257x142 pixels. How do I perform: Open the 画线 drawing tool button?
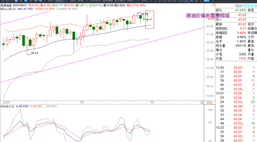(207, 1)
